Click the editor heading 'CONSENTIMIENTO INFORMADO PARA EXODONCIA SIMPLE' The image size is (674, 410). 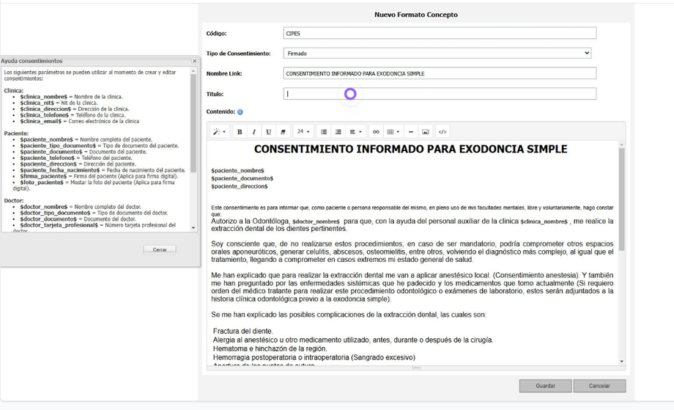(x=410, y=150)
